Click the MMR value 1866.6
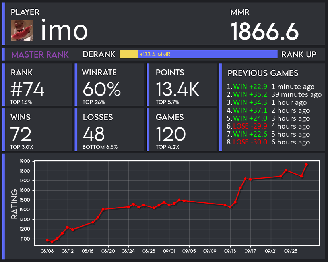 [x=265, y=32]
